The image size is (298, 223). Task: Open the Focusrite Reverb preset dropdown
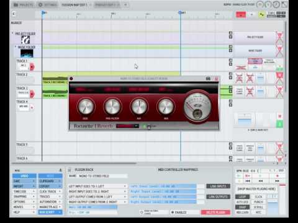point(127,126)
